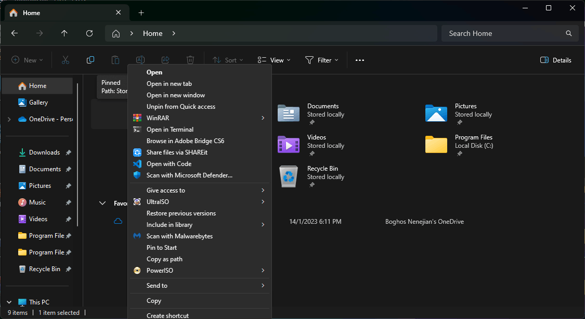Click Copy as path in context menu

click(x=164, y=259)
